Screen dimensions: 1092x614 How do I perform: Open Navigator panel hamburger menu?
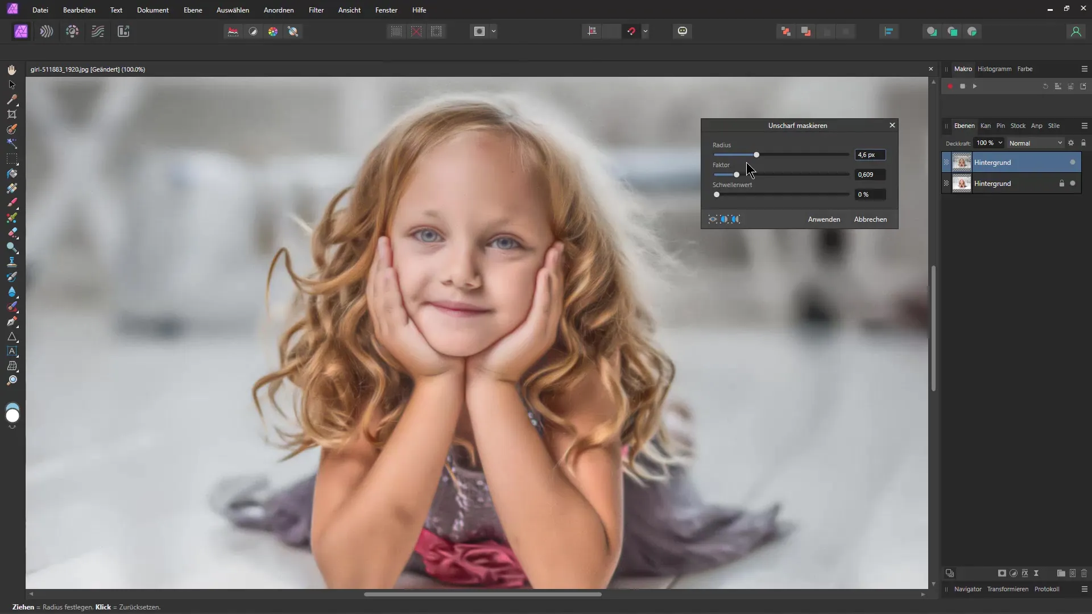[1084, 589]
